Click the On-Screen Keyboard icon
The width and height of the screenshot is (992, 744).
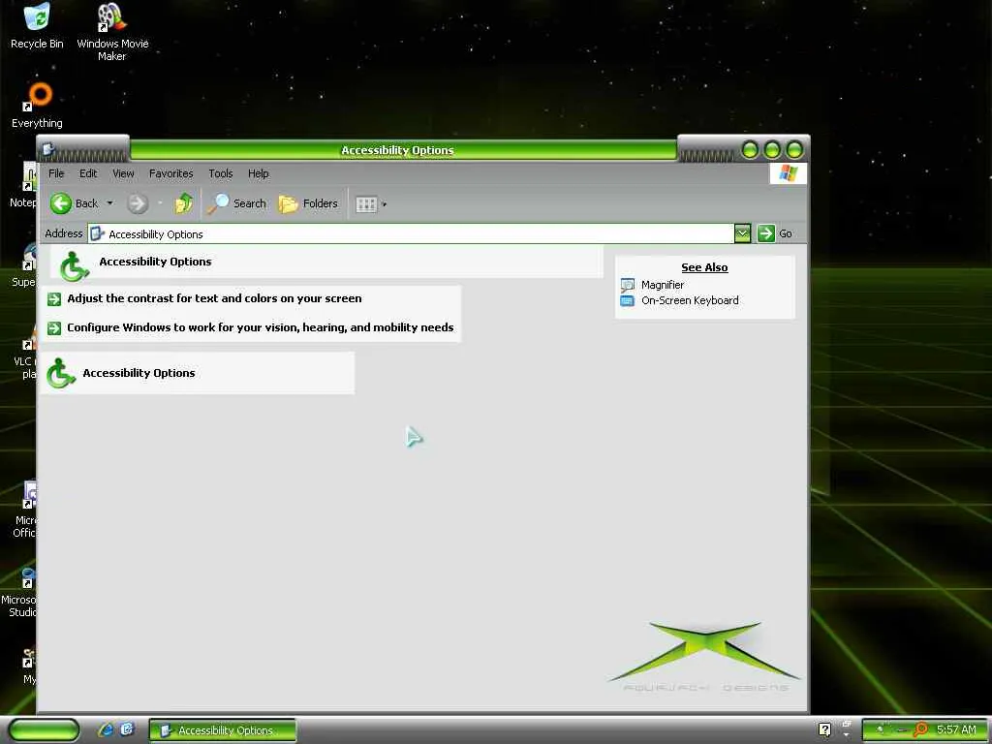tap(627, 301)
